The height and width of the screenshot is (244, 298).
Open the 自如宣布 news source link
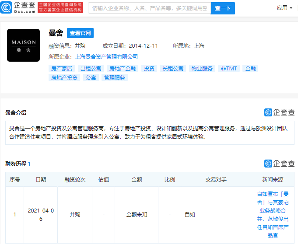point(273,215)
